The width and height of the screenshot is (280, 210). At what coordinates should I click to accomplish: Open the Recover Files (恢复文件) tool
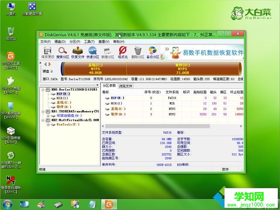(78, 52)
